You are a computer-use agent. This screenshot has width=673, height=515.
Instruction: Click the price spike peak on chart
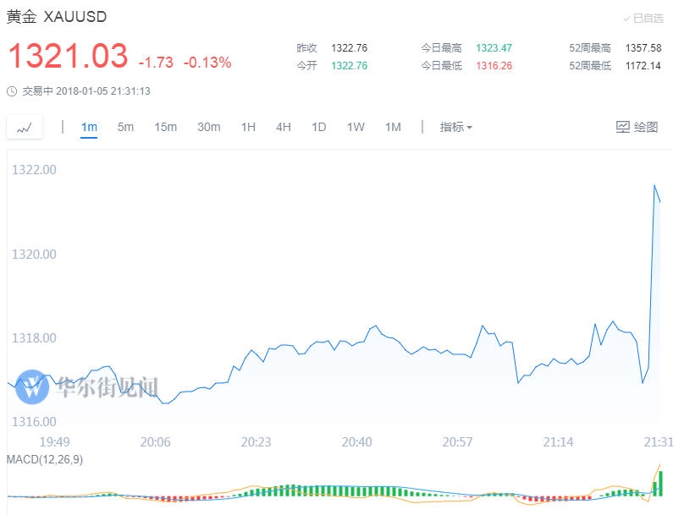tap(654, 185)
